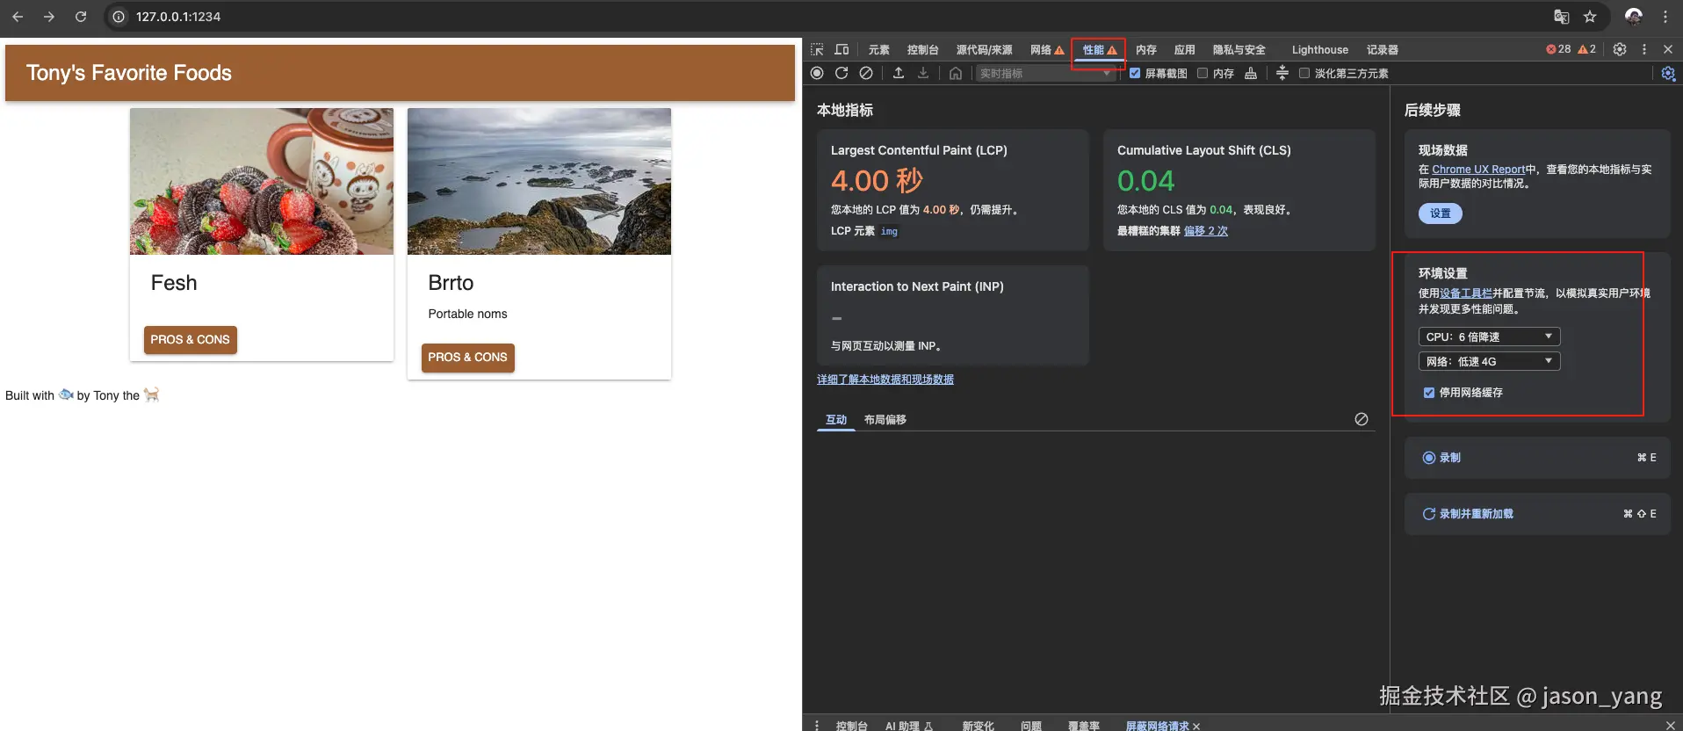Viewport: 1683px width, 731px height.
Task: Open the 问题 drawer tab
Action: 1031,726
